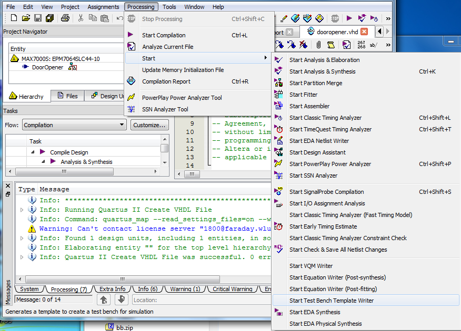Switch to the Extra Info messages tab

pyautogui.click(x=112, y=289)
